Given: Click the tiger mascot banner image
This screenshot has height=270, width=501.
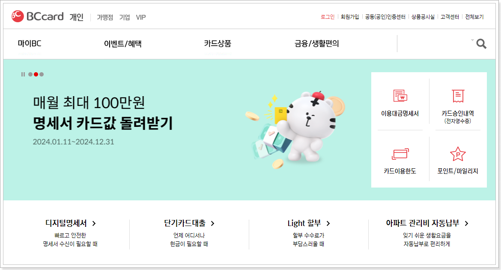Looking at the screenshot, I should tap(295, 129).
